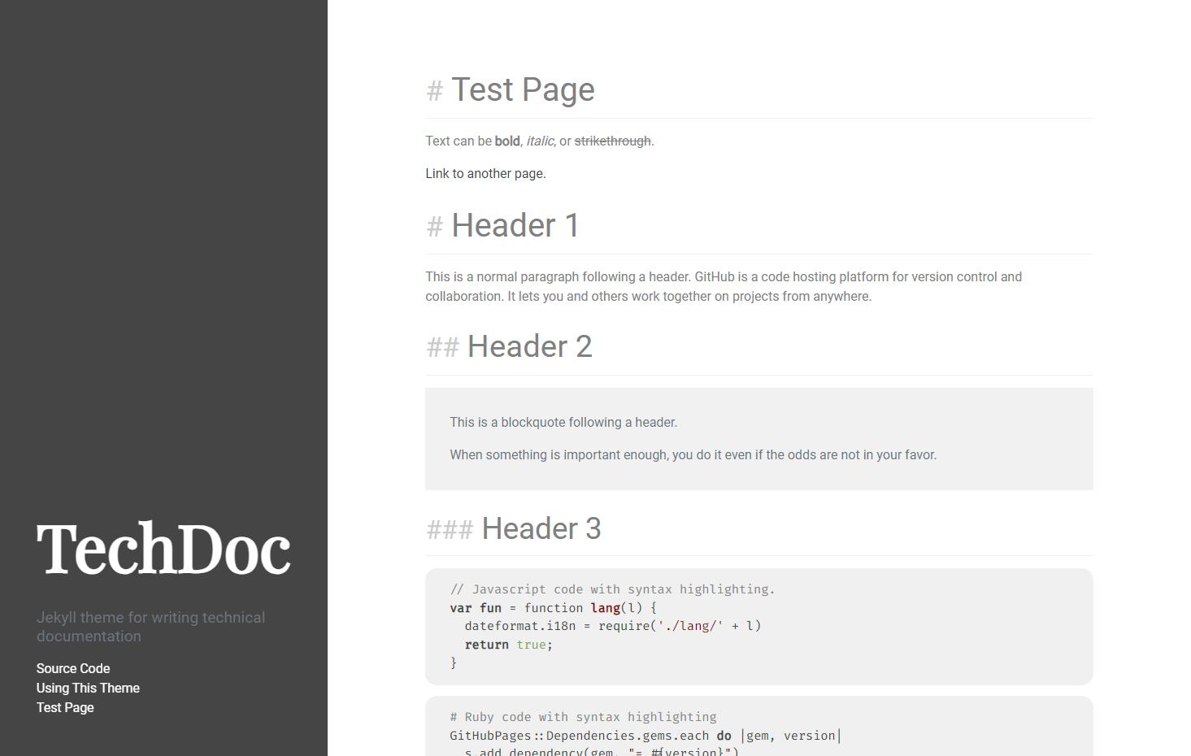Click the bold word in the intro sentence
The height and width of the screenshot is (756, 1191).
pyautogui.click(x=506, y=141)
